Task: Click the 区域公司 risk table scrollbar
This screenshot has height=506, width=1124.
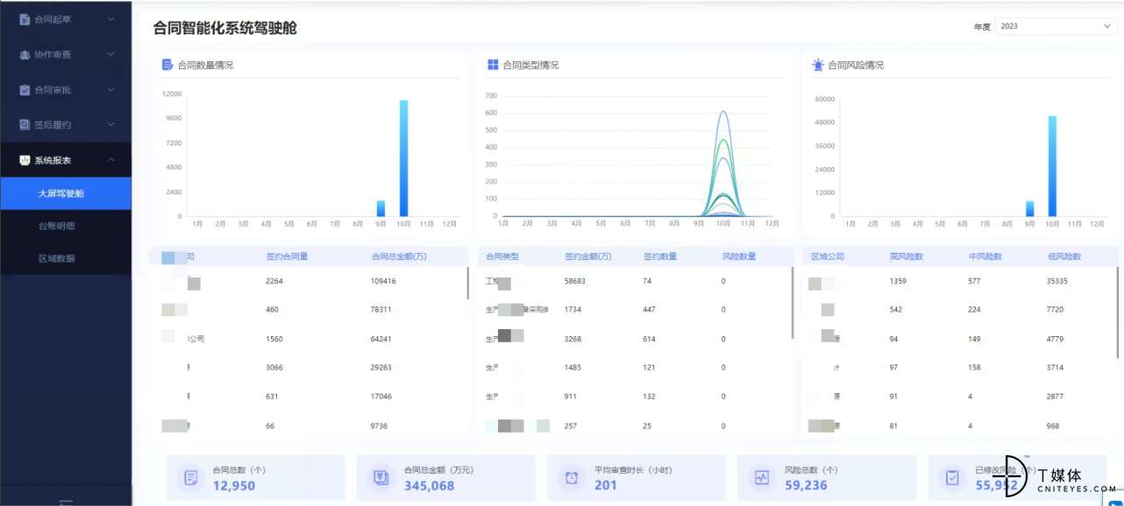Action: coord(1118,312)
